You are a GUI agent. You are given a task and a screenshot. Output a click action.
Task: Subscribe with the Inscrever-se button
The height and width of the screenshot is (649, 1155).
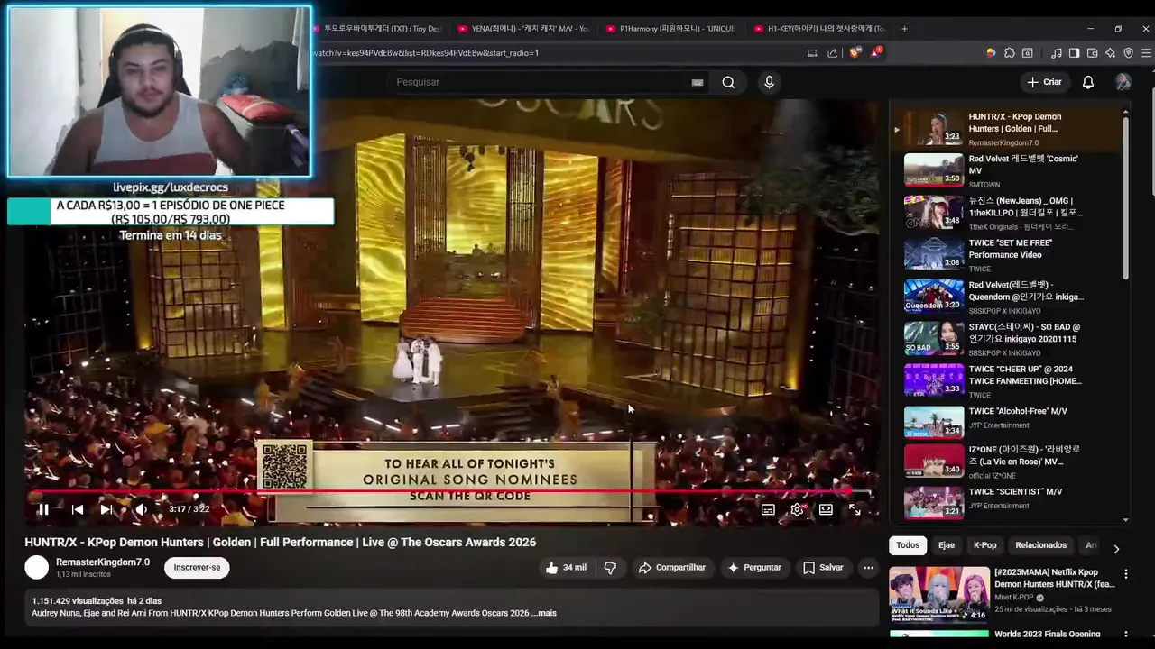(x=197, y=568)
